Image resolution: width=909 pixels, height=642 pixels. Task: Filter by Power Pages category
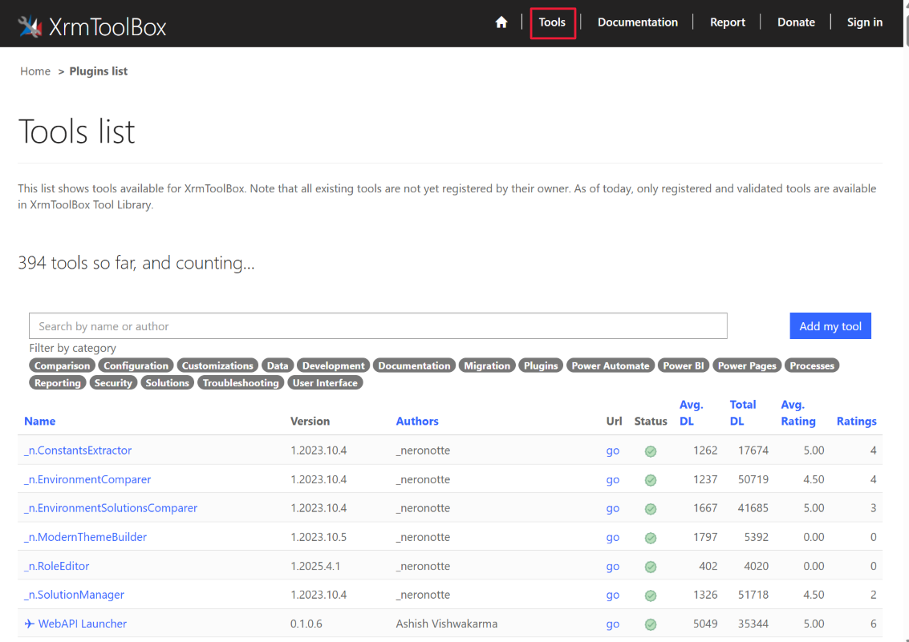click(x=747, y=365)
